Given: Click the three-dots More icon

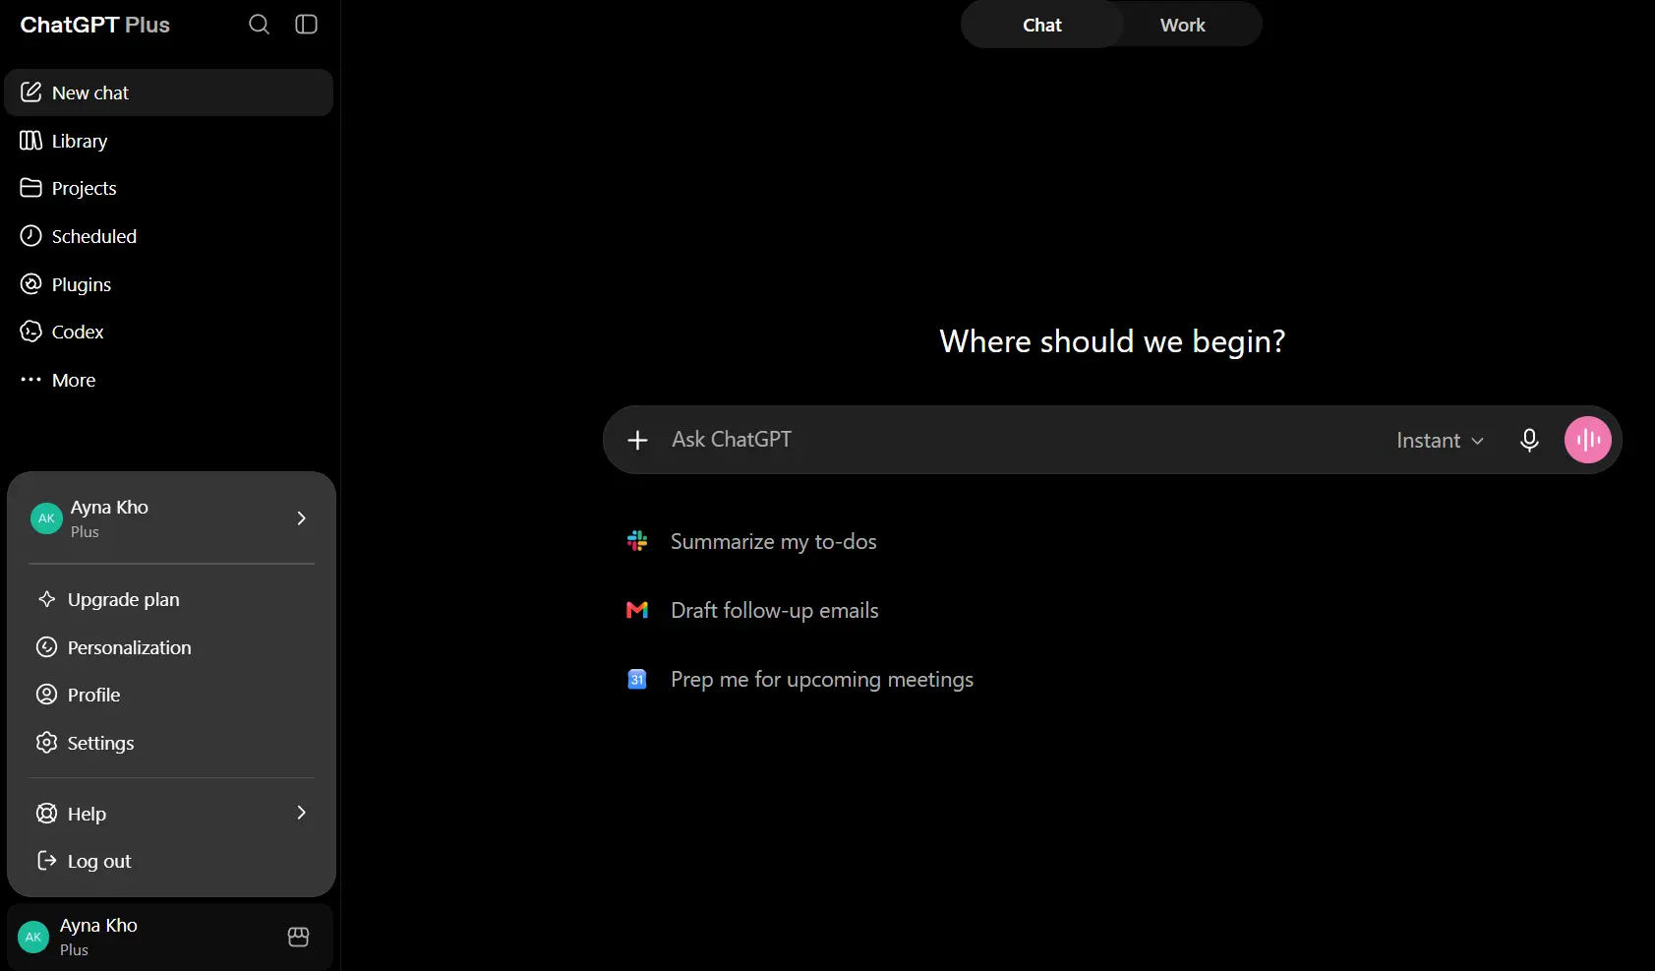Looking at the screenshot, I should pyautogui.click(x=31, y=380).
